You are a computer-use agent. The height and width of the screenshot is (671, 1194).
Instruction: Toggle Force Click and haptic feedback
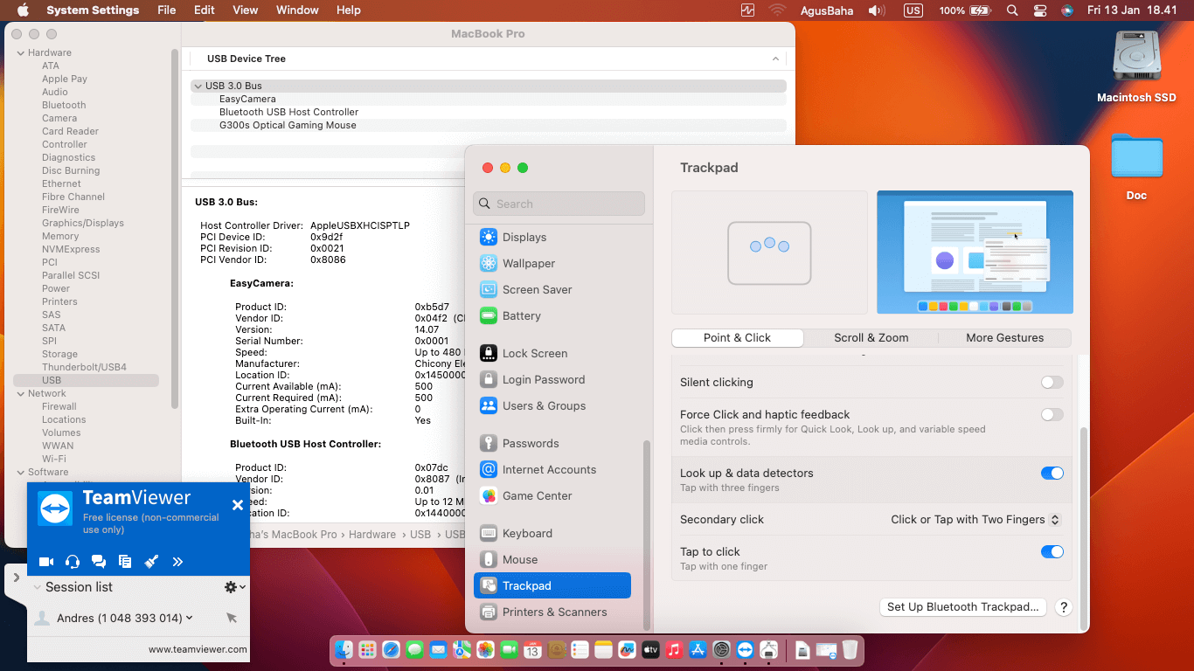1052,415
